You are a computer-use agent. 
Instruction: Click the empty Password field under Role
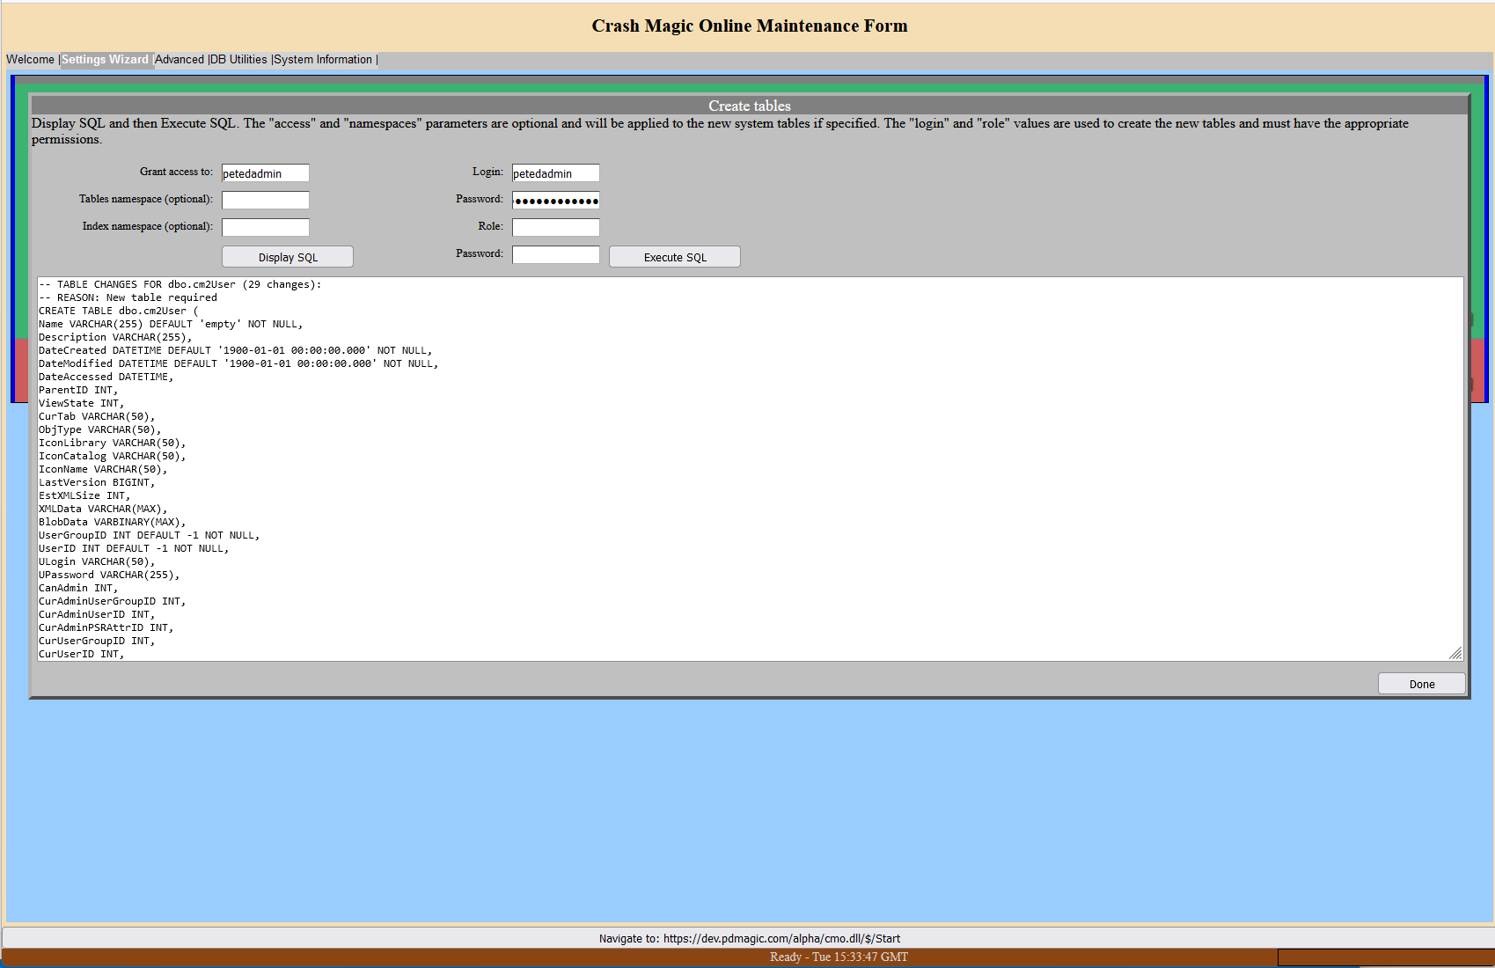click(x=556, y=255)
